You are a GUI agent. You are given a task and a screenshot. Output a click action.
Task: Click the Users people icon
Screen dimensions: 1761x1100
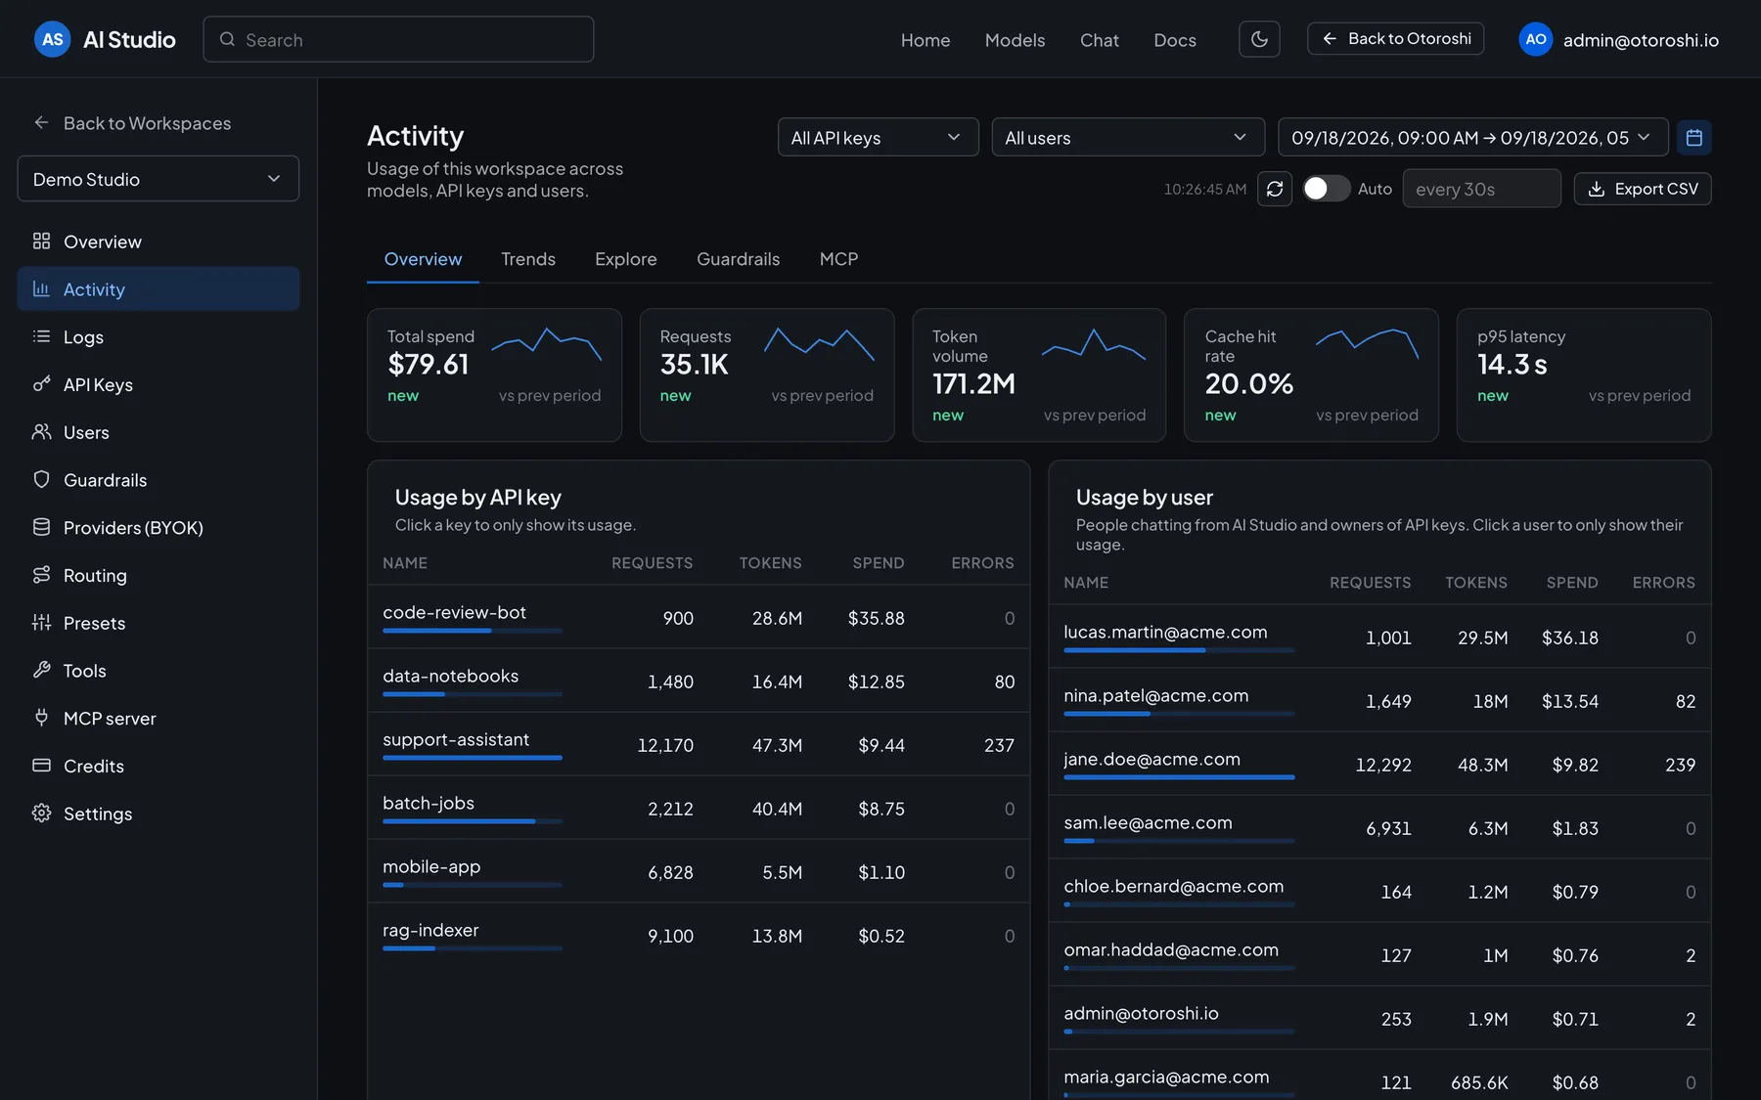point(41,432)
